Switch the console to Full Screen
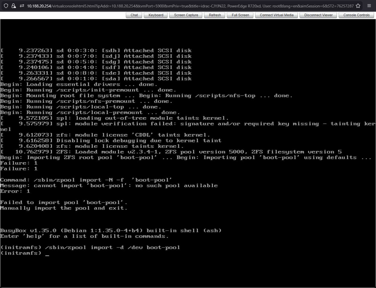Screen dimensions: 376x288 click(240, 15)
